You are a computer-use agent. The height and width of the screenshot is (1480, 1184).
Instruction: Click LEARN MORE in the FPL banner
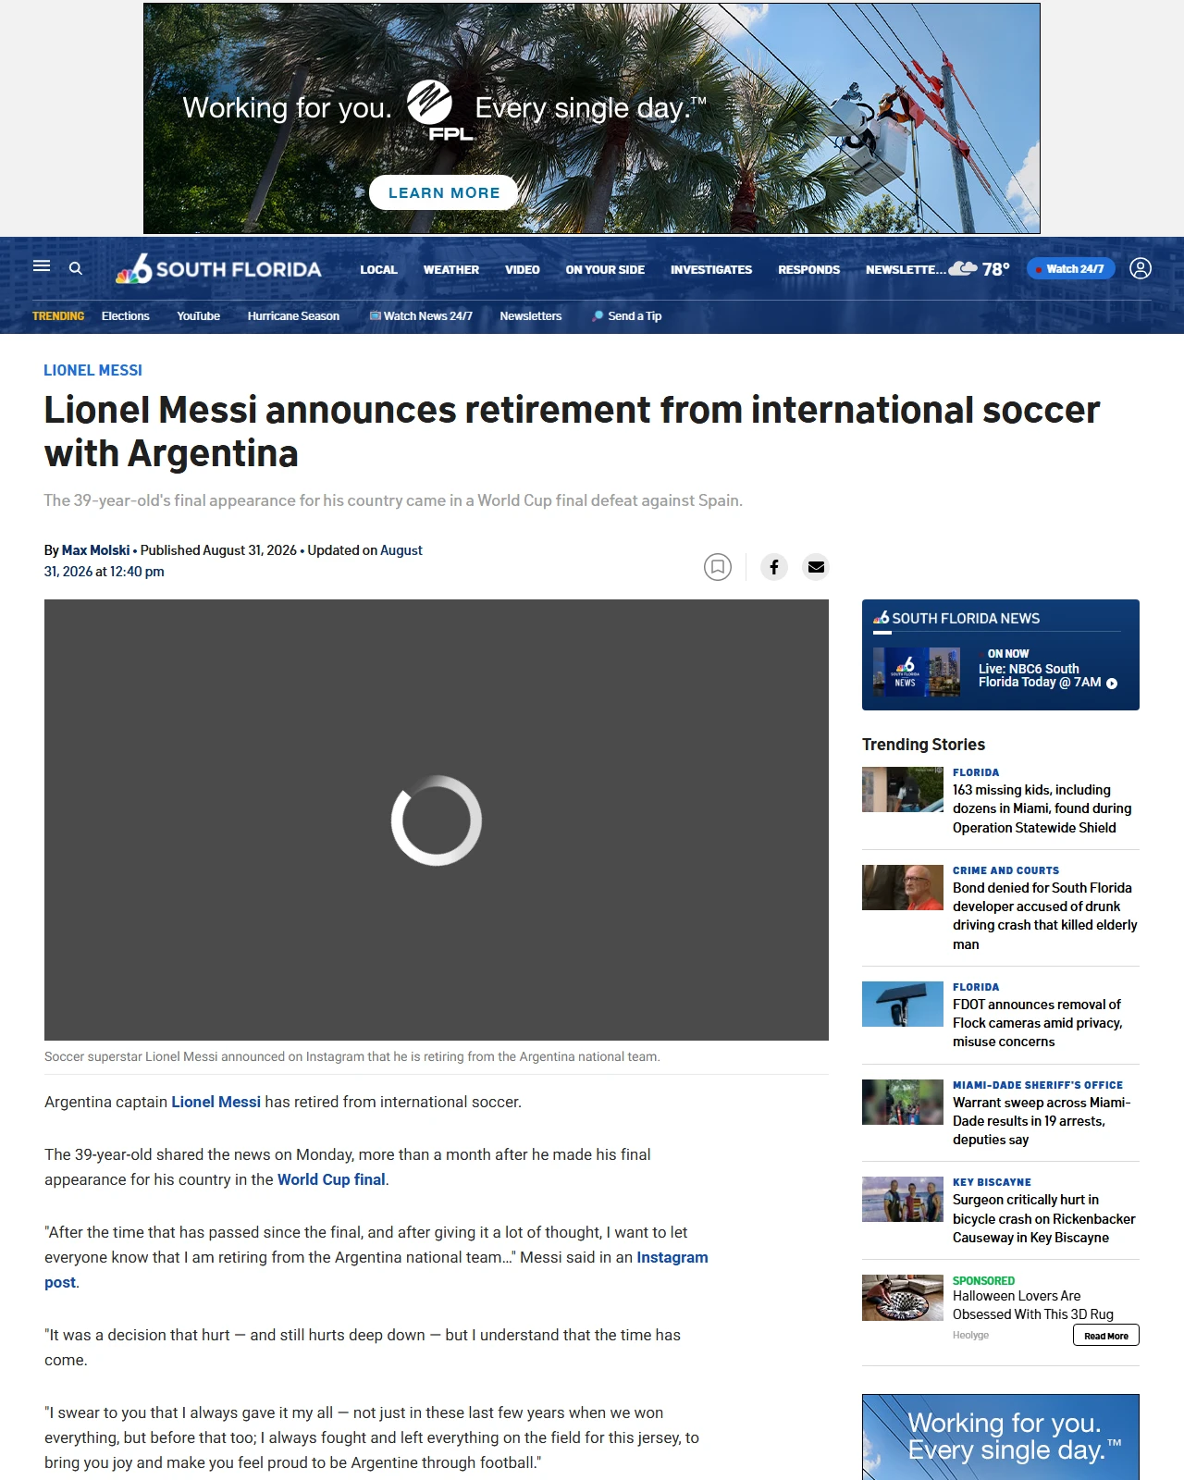click(x=444, y=192)
